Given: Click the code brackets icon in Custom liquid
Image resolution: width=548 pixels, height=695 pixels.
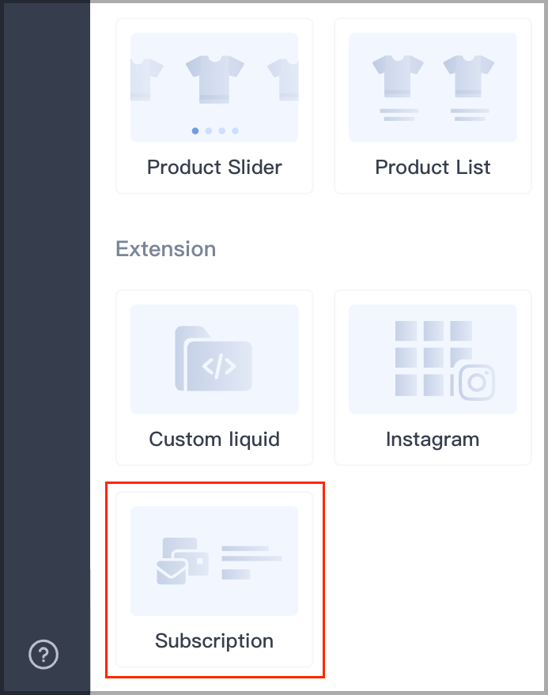Looking at the screenshot, I should point(218,367).
